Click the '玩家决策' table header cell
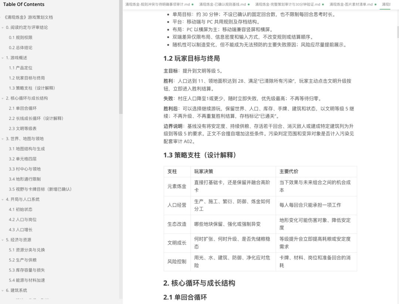The image size is (399, 304). point(233,172)
